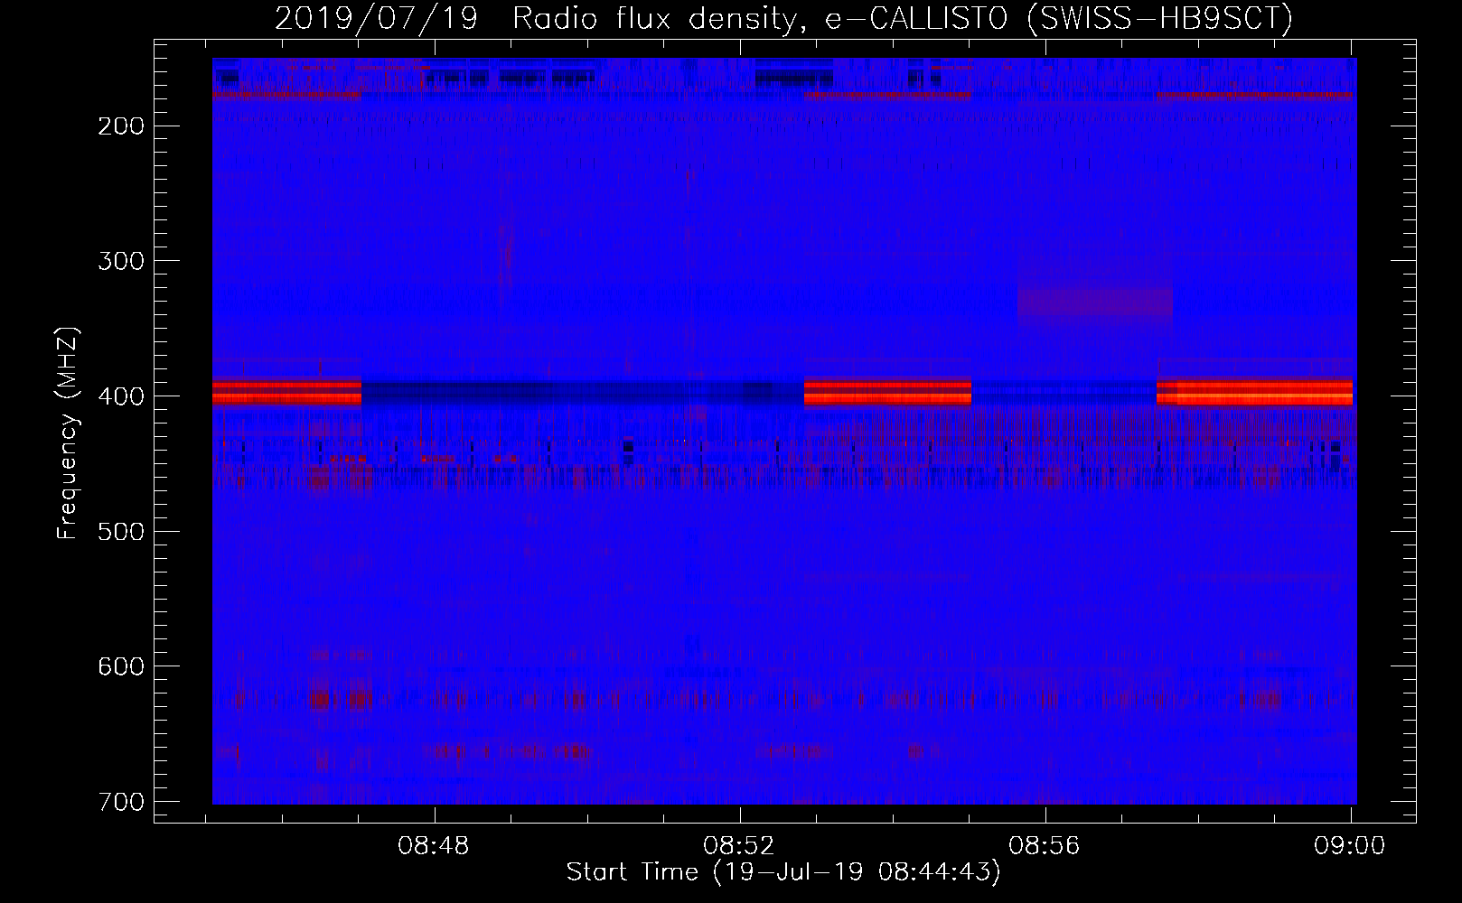The height and width of the screenshot is (903, 1462).
Task: Click the 600 frequency tick label
Action: pyautogui.click(x=120, y=666)
